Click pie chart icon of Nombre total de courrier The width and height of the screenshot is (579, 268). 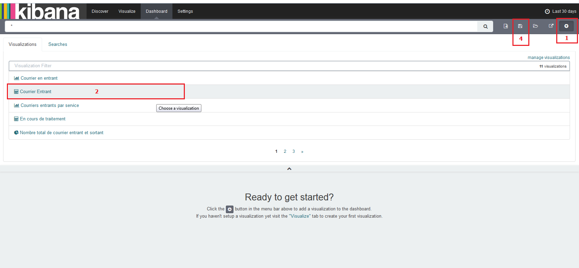coord(16,132)
